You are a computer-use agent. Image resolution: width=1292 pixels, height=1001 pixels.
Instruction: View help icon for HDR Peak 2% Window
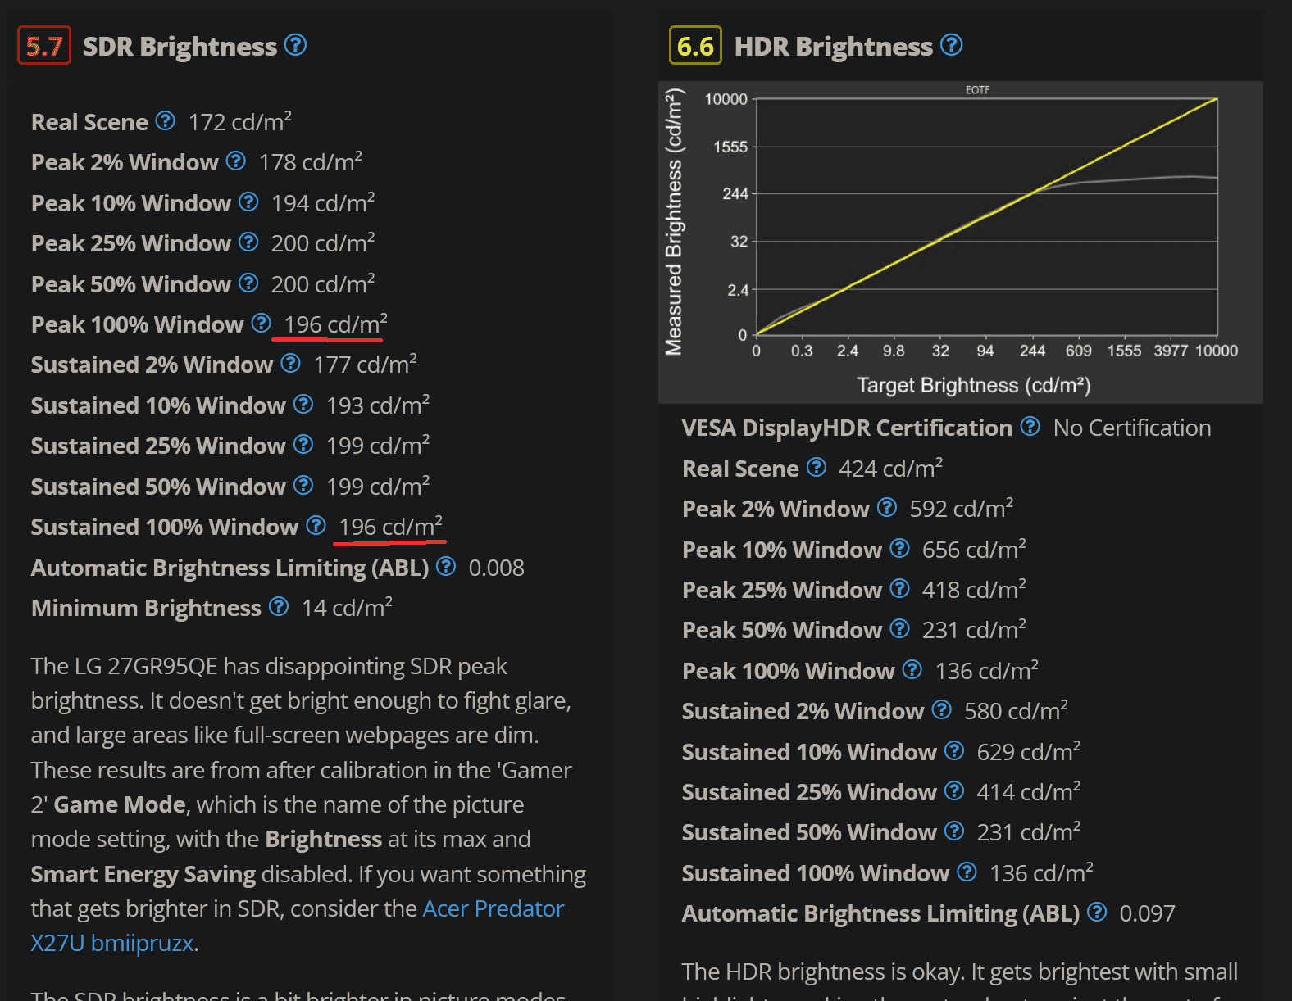point(887,508)
